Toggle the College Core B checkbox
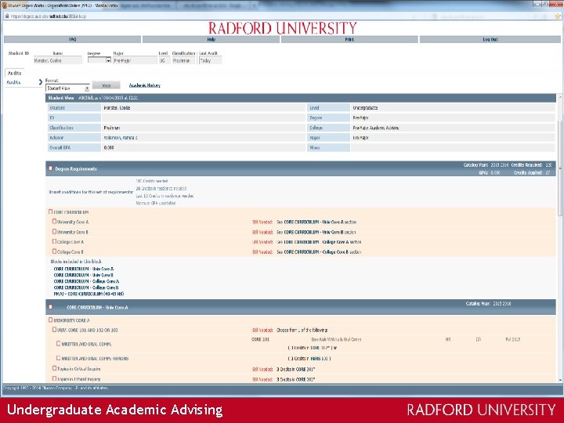This screenshot has width=564, height=423. pos(54,251)
